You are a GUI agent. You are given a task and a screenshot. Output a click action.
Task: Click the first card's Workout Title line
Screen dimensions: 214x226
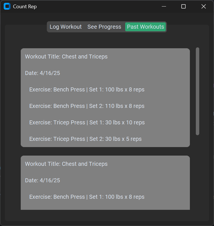pyautogui.click(x=66, y=56)
